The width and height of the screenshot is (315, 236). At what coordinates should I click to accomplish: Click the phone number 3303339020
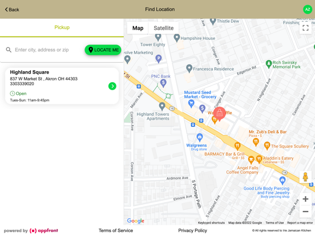tap(22, 84)
